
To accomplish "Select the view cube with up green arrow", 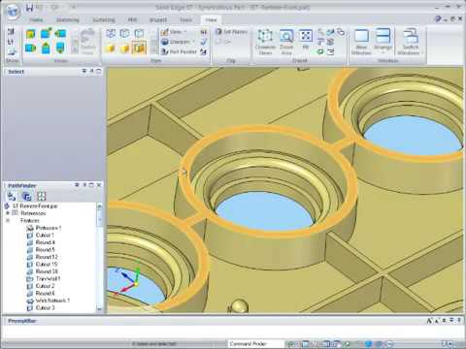I will pos(46,48).
